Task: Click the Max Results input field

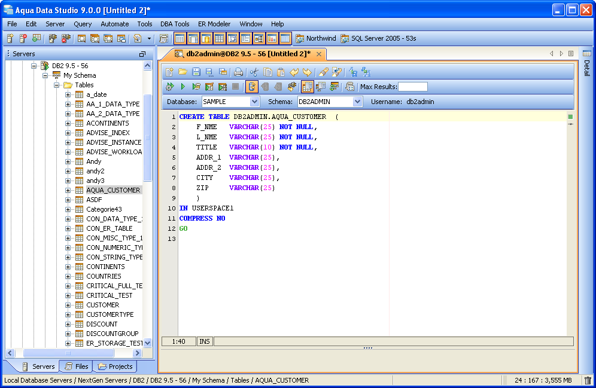Action: [412, 87]
